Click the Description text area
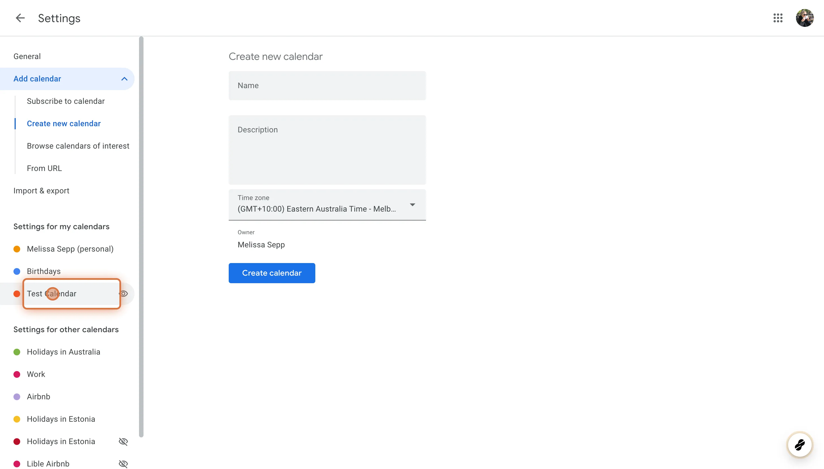 click(327, 150)
